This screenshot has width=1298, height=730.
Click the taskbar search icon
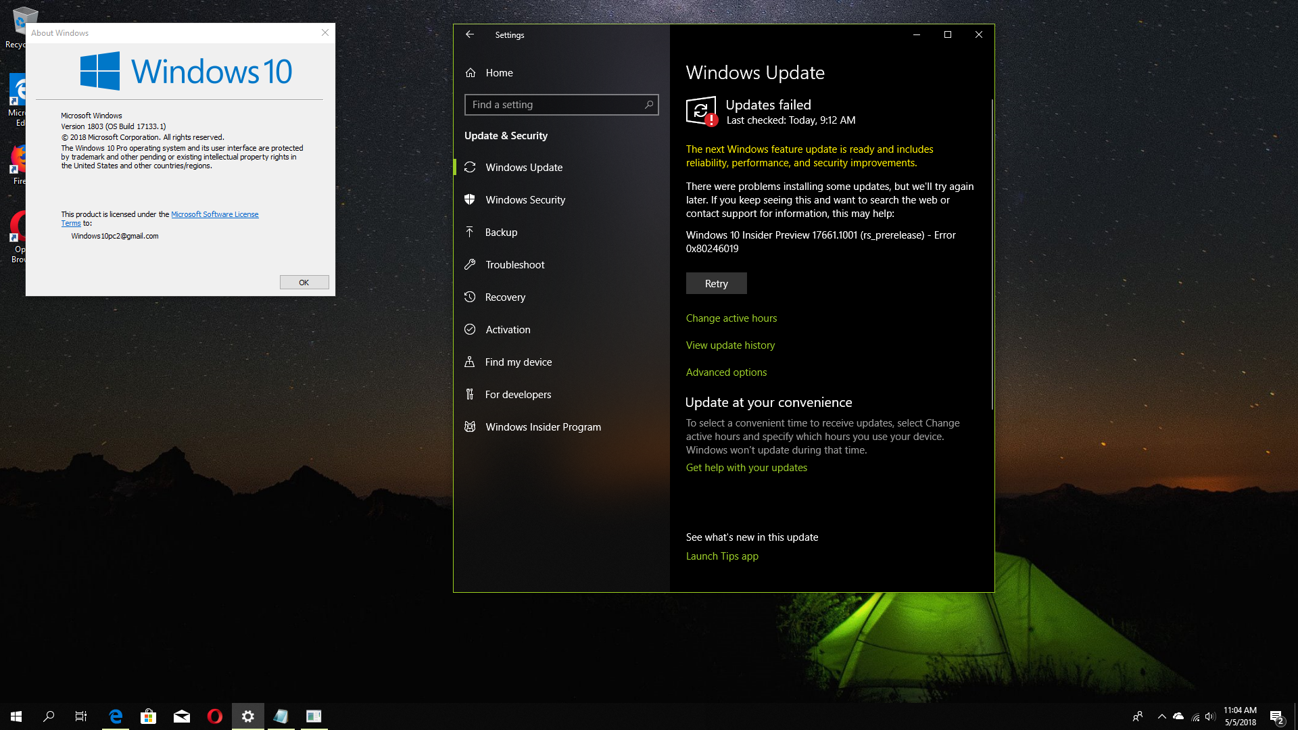pos(49,716)
